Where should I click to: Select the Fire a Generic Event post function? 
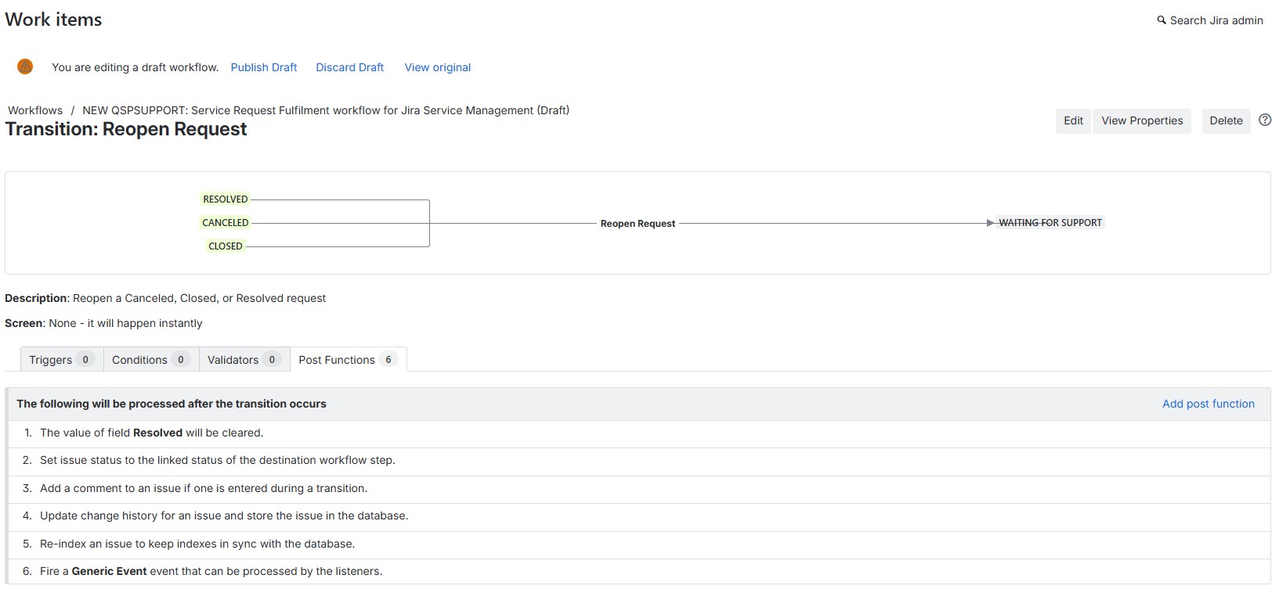click(x=638, y=571)
